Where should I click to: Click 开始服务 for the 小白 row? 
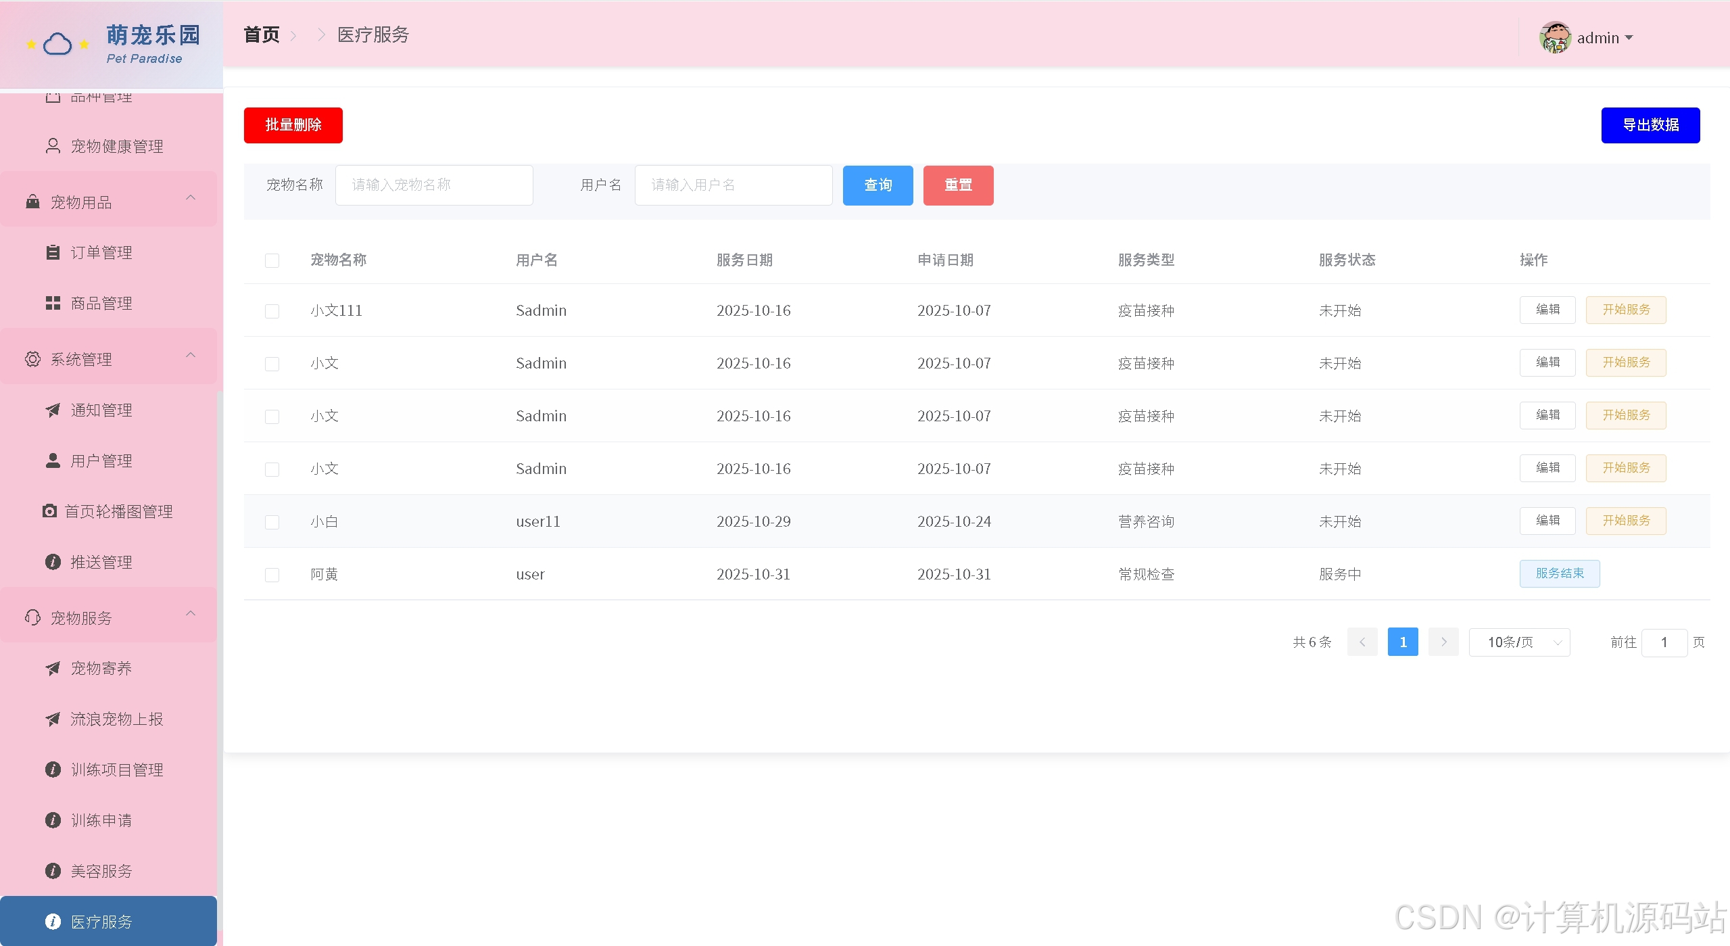pos(1626,521)
